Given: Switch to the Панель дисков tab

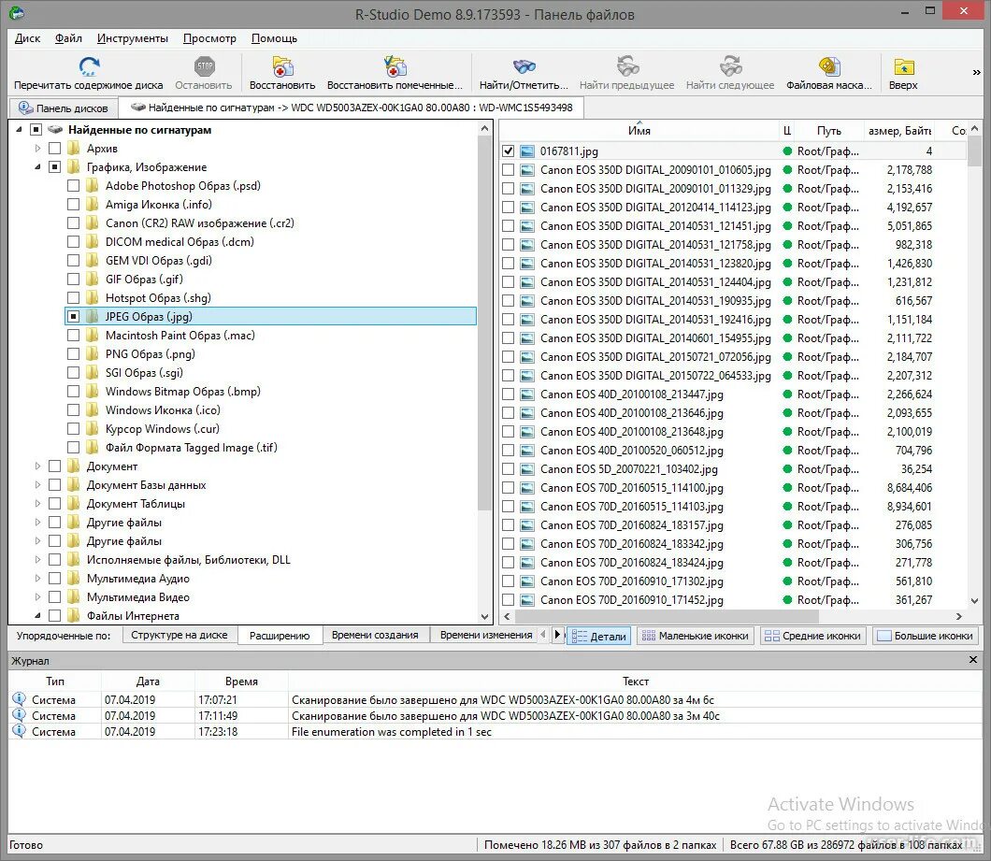Looking at the screenshot, I should click(64, 108).
